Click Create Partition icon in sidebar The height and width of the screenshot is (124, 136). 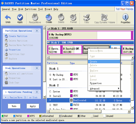click(x=6, y=36)
